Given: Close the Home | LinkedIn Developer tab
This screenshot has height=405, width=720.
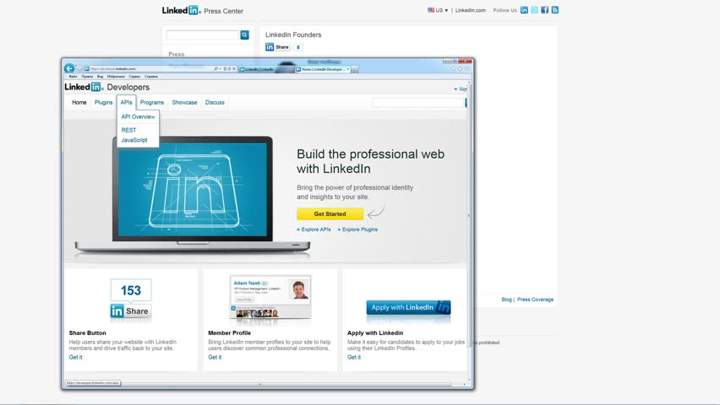Looking at the screenshot, I should click(348, 69).
